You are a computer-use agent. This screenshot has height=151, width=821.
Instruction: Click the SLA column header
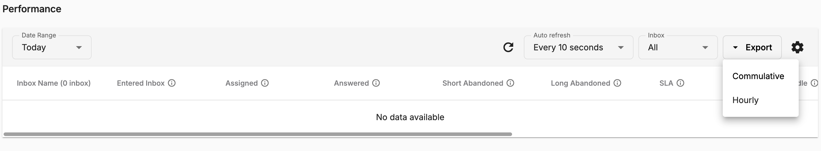click(666, 83)
